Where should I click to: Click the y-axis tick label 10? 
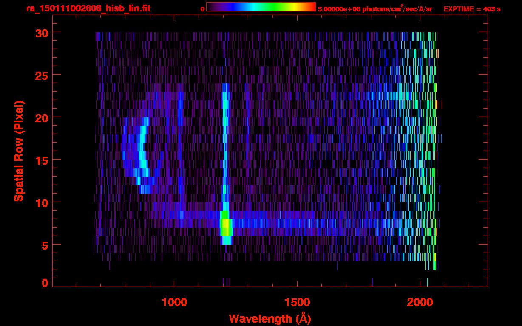(x=41, y=202)
